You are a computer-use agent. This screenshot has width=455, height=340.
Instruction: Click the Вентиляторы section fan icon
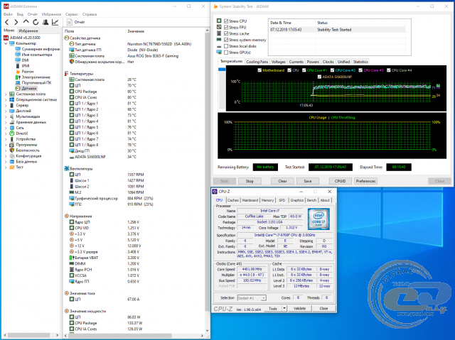(x=66, y=168)
